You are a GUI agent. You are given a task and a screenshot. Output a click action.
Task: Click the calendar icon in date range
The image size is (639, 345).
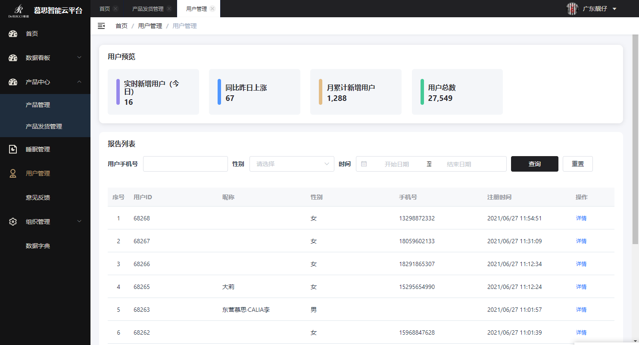pos(364,164)
